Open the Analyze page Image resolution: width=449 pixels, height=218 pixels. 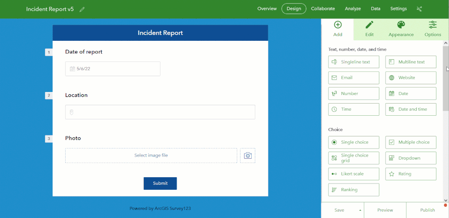(353, 9)
